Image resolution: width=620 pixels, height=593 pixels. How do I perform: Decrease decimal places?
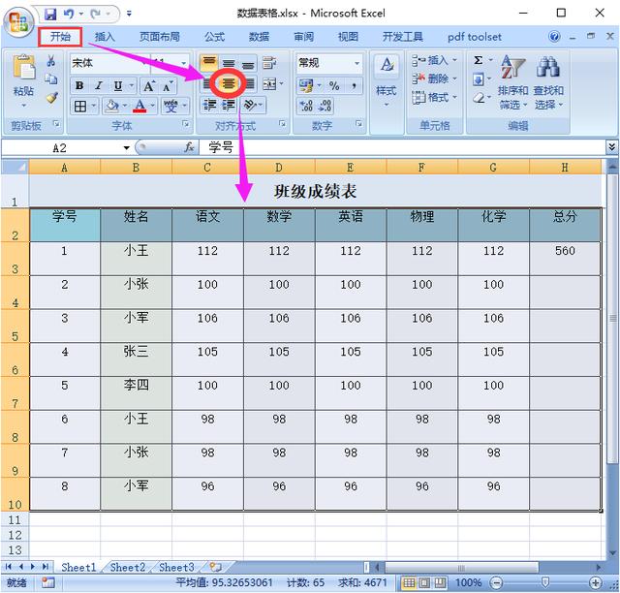click(x=325, y=106)
